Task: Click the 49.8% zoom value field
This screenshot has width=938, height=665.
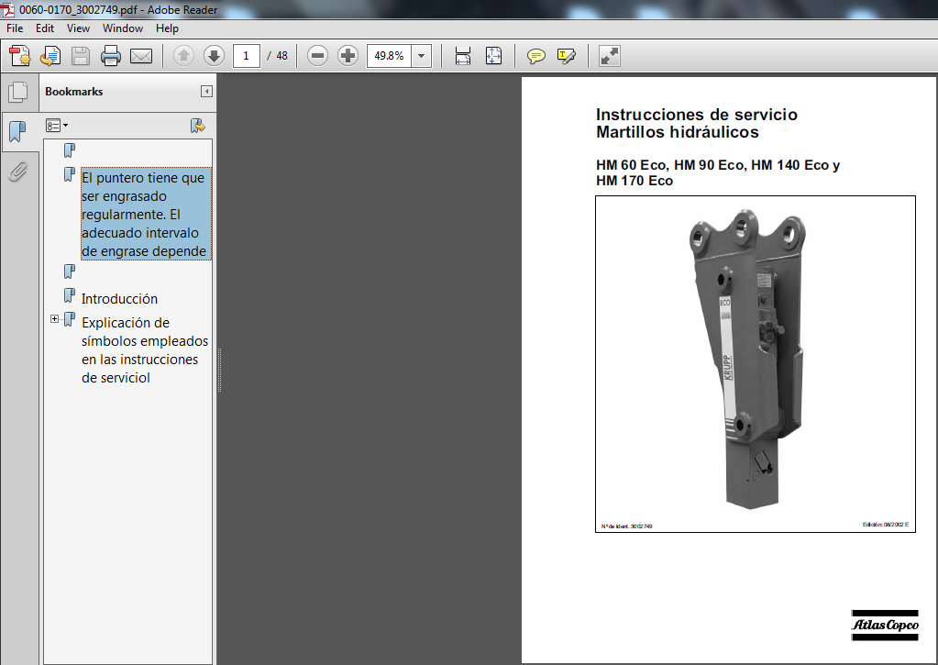Action: [x=389, y=56]
